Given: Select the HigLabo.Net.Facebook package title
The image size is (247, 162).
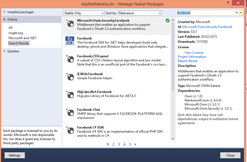Looking at the screenshot, I should point(94,92).
